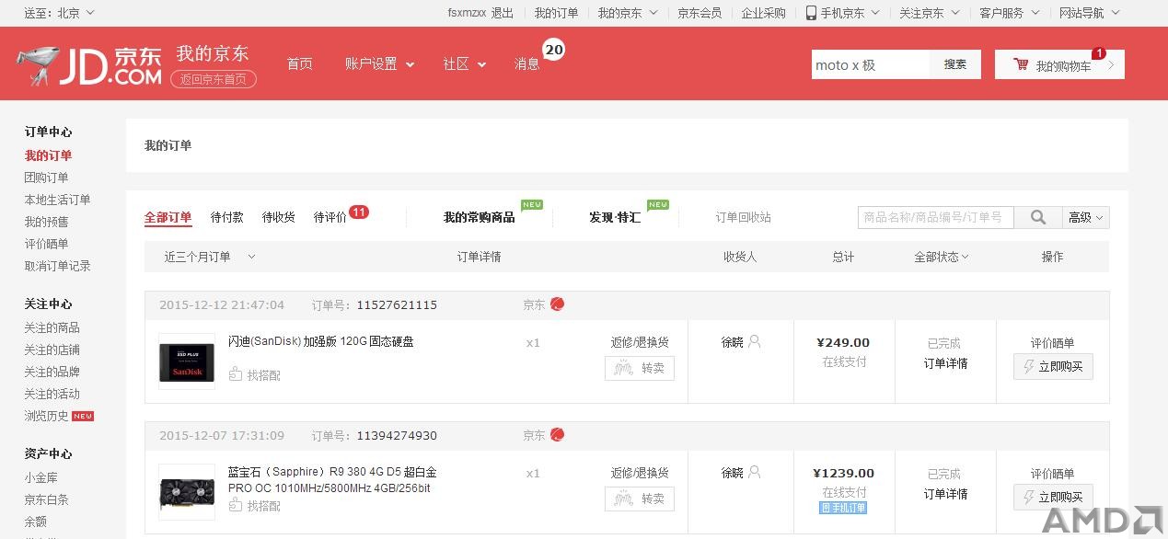Open 浏览历史 in sidebar
Image resolution: width=1168 pixels, height=539 pixels.
pos(46,416)
